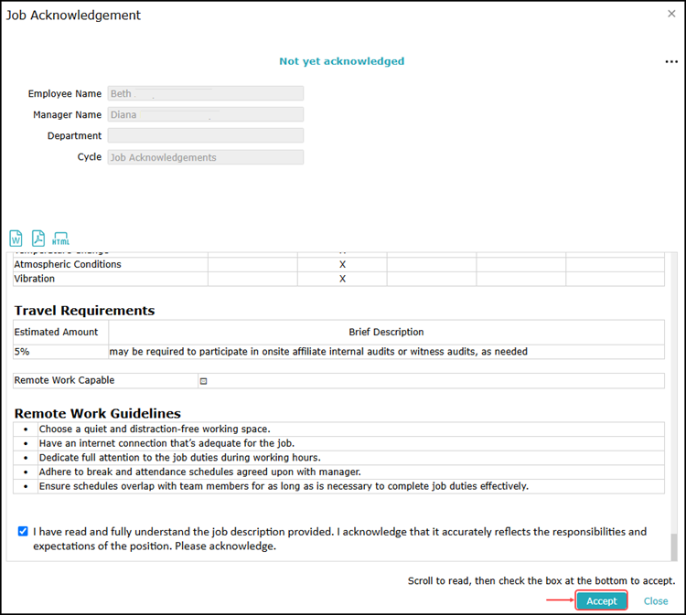
Task: Click the Cycle field showing Job Acknowledgements
Action: pyautogui.click(x=205, y=157)
